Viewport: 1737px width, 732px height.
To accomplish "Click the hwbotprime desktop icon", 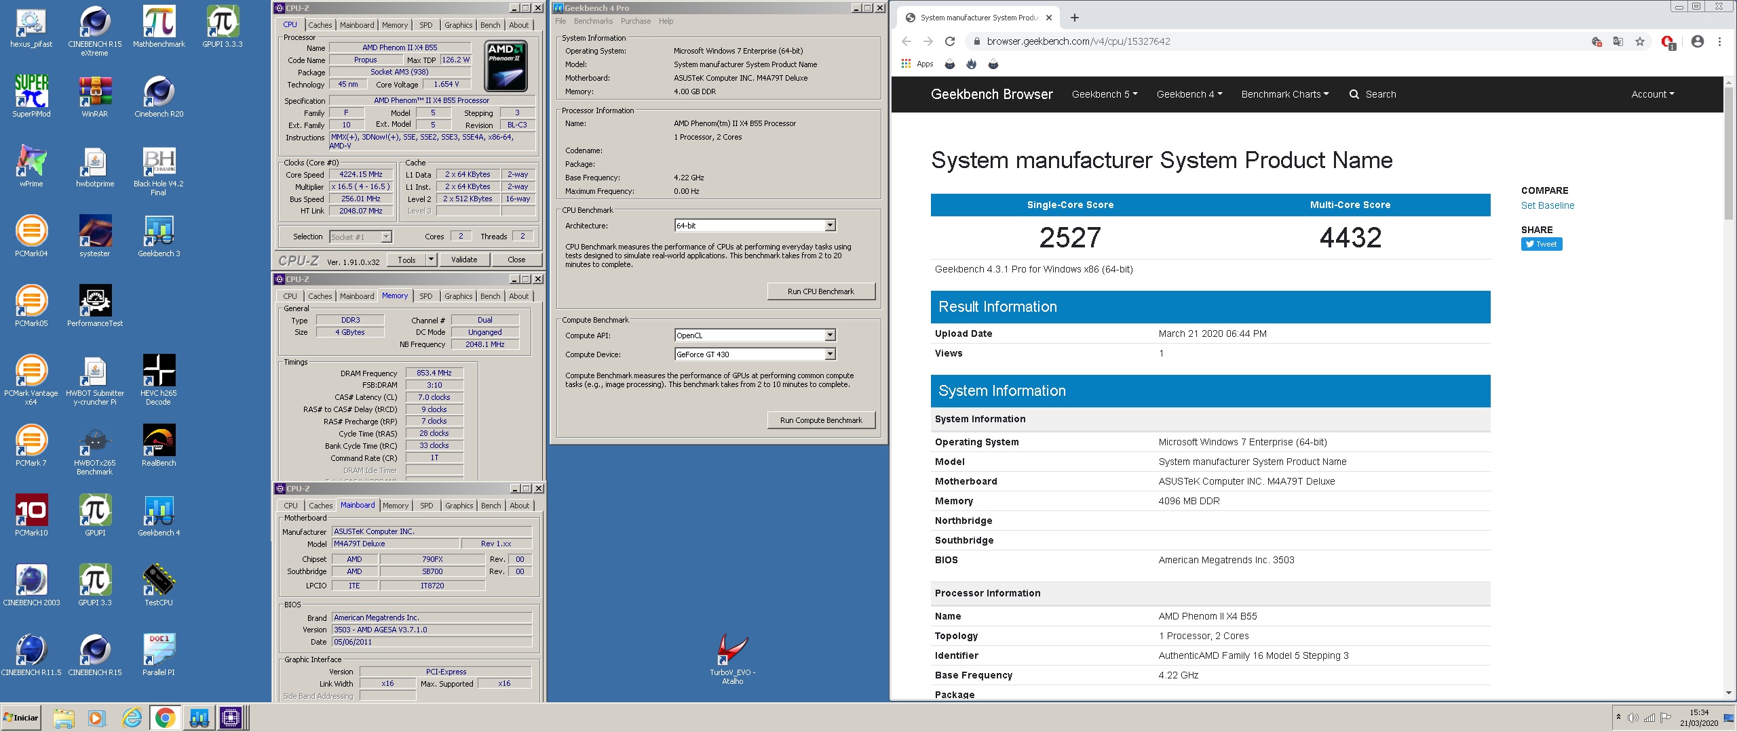I will (95, 166).
